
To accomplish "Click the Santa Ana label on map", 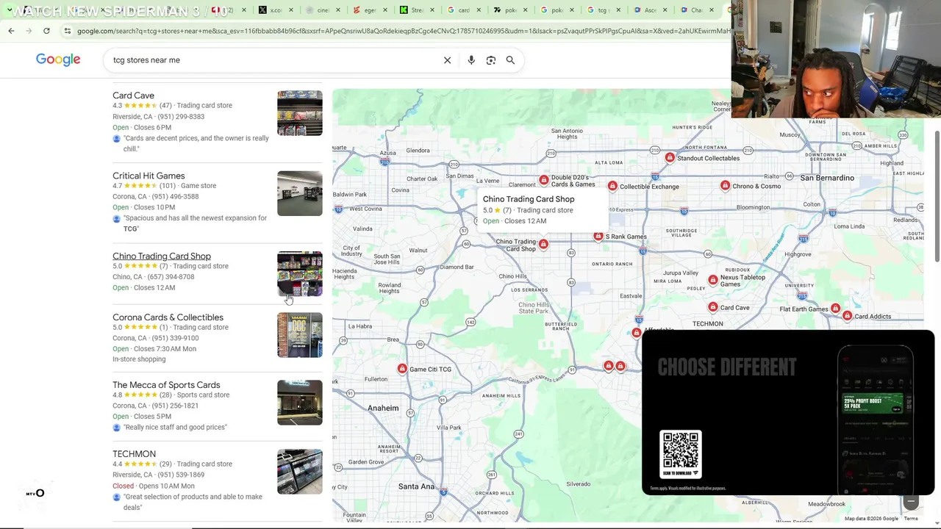I will click(416, 486).
